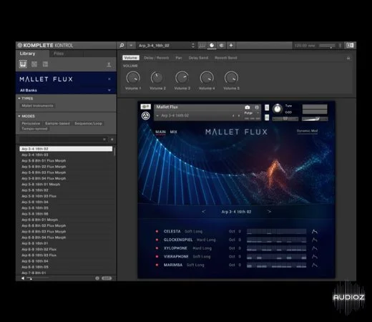Open envelope curve icon for Celesta
This screenshot has height=322, width=372.
[x=315, y=231]
